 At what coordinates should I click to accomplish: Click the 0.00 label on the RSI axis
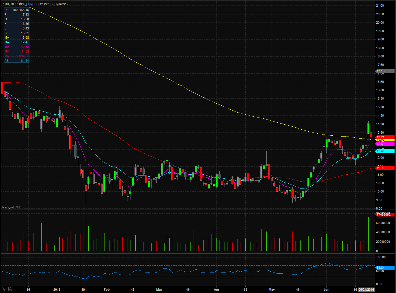(379, 284)
